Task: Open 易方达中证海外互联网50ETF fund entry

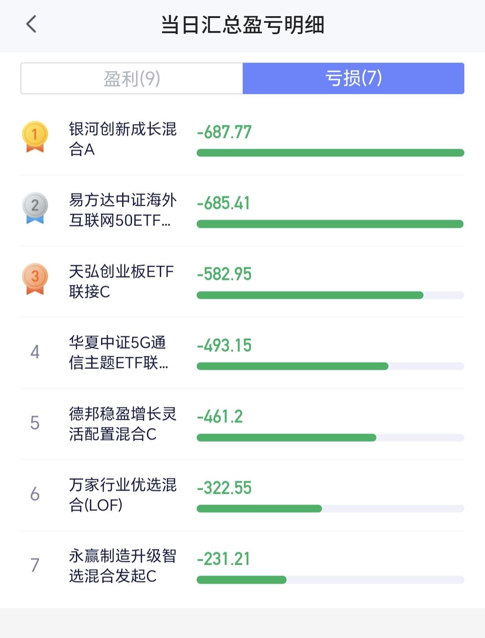Action: [x=242, y=210]
